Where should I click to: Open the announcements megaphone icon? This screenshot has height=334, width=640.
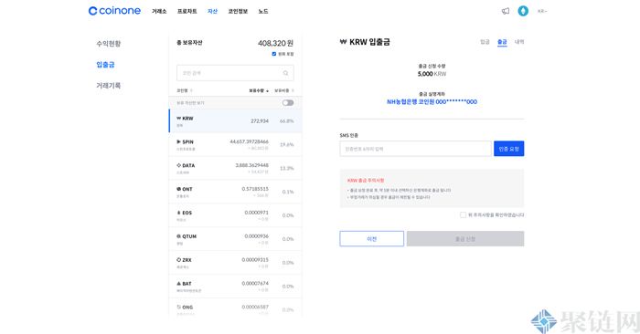pyautogui.click(x=506, y=11)
